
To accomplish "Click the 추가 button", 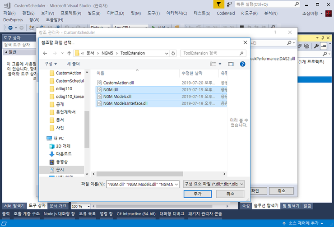I will [197, 194].
